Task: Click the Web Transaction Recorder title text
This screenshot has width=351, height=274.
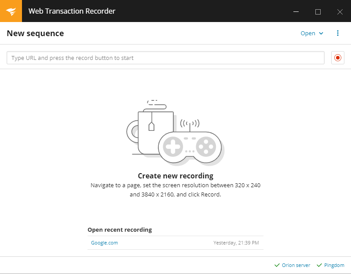Action: 72,11
